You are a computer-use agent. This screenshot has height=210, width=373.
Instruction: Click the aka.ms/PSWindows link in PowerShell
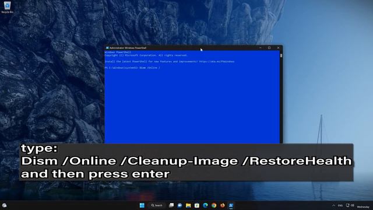pyautogui.click(x=217, y=61)
